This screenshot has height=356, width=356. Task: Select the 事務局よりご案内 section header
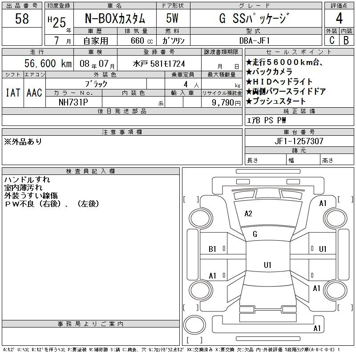point(91,324)
